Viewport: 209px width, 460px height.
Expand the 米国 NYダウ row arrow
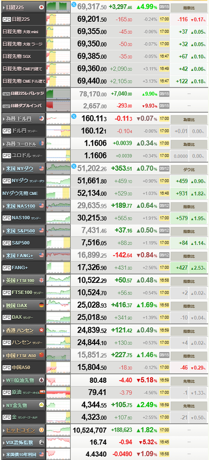(x=4, y=169)
